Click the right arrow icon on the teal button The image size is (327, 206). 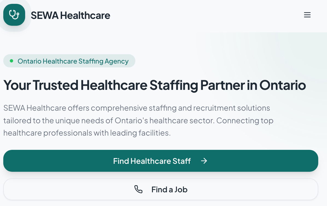tap(204, 161)
